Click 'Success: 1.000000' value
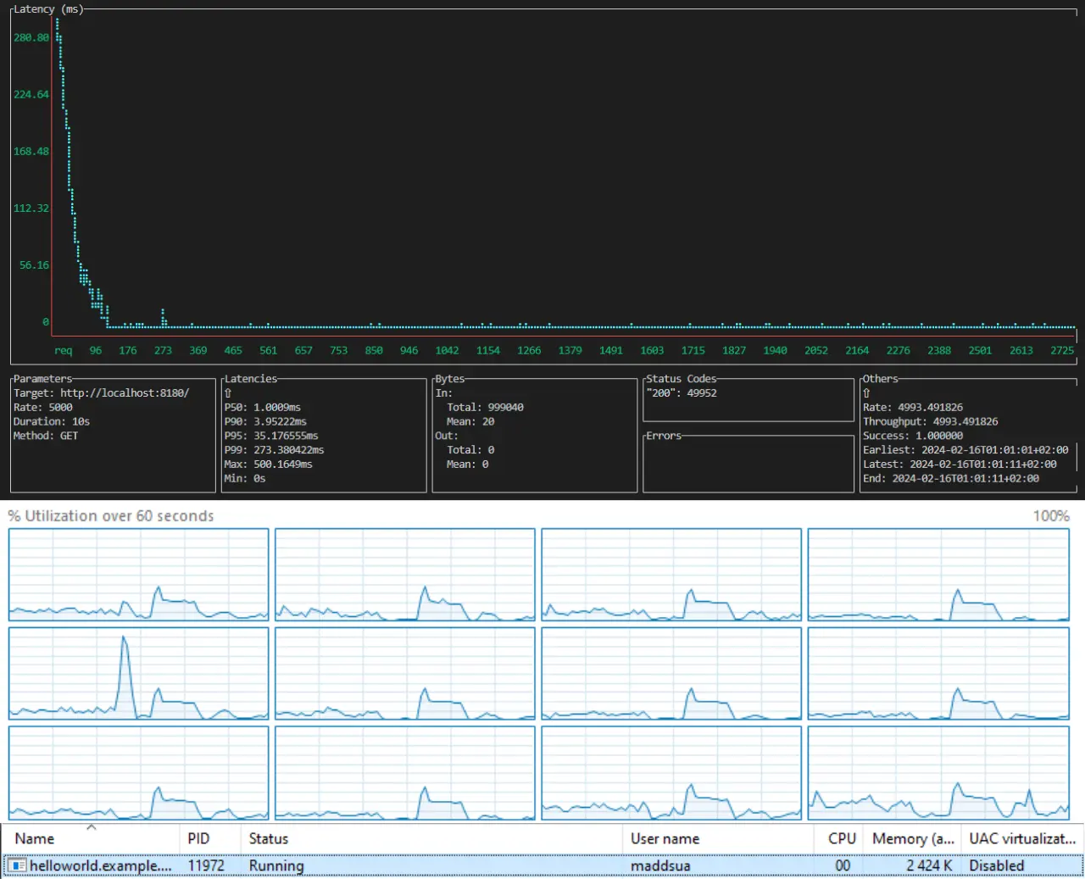 [913, 436]
